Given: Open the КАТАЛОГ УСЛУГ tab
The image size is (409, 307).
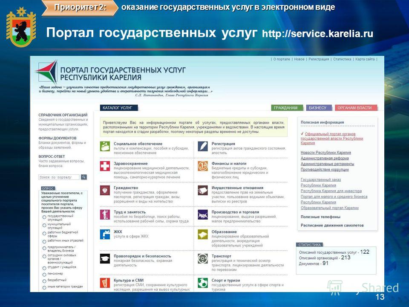Looking at the screenshot, I should [119, 107].
